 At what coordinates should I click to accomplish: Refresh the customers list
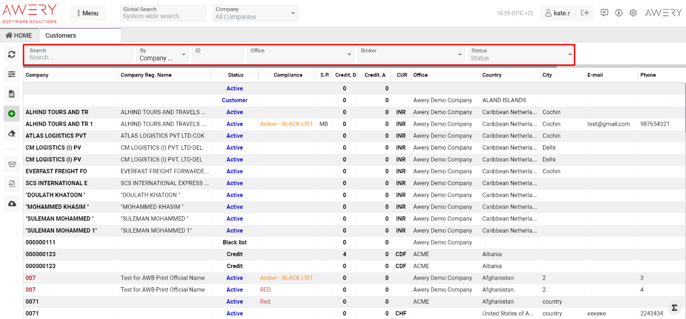pyautogui.click(x=12, y=54)
